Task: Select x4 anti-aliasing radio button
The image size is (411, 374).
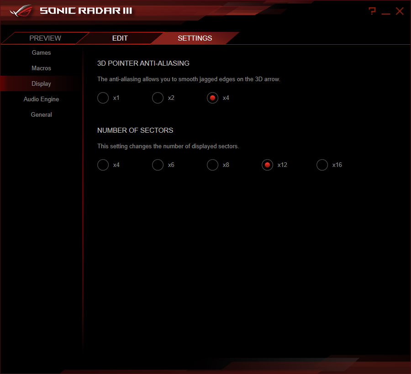Action: tap(212, 98)
